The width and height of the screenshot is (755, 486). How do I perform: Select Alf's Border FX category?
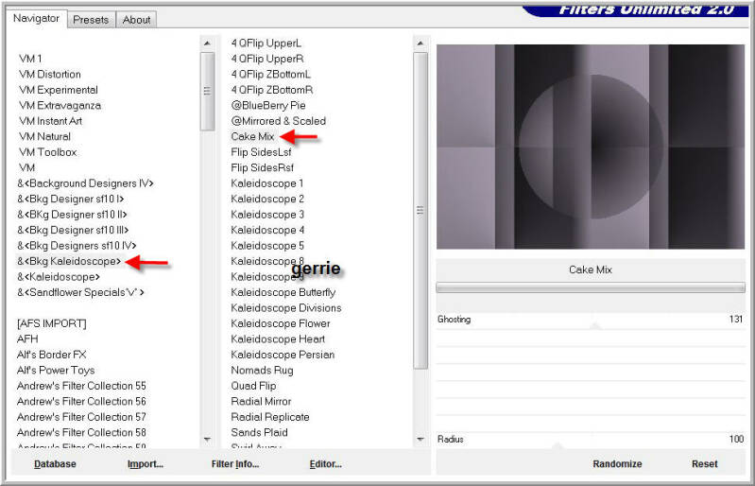[52, 355]
